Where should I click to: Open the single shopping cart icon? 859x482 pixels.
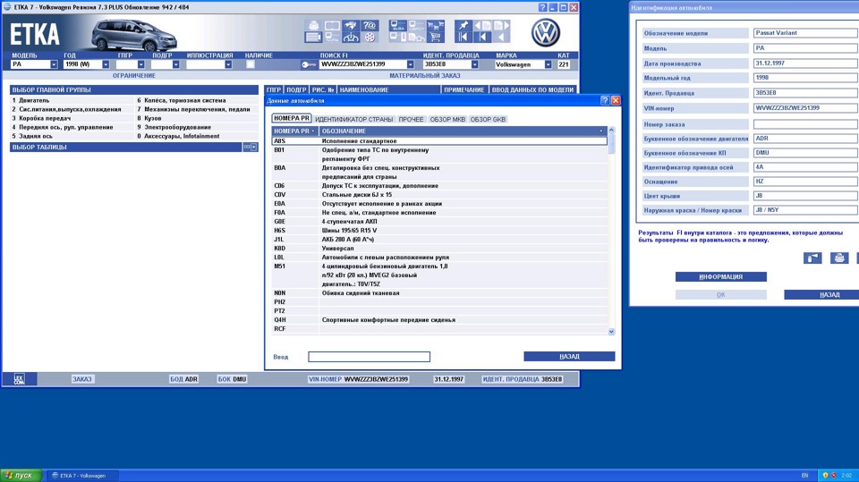click(x=436, y=38)
